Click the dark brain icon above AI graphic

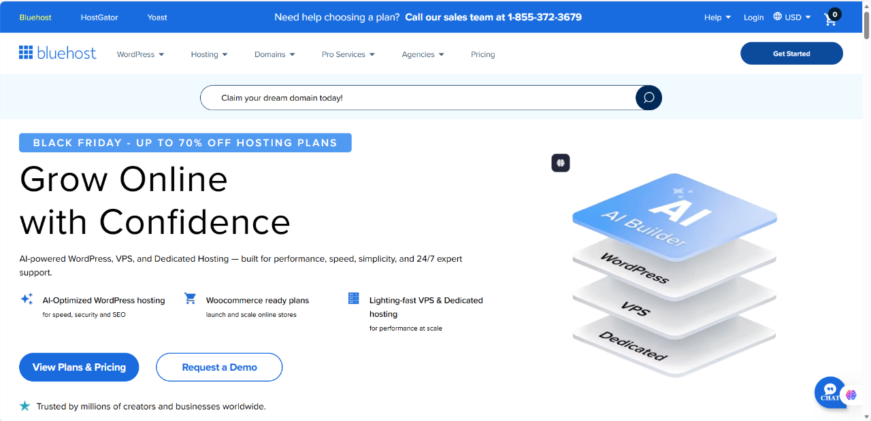coord(560,163)
